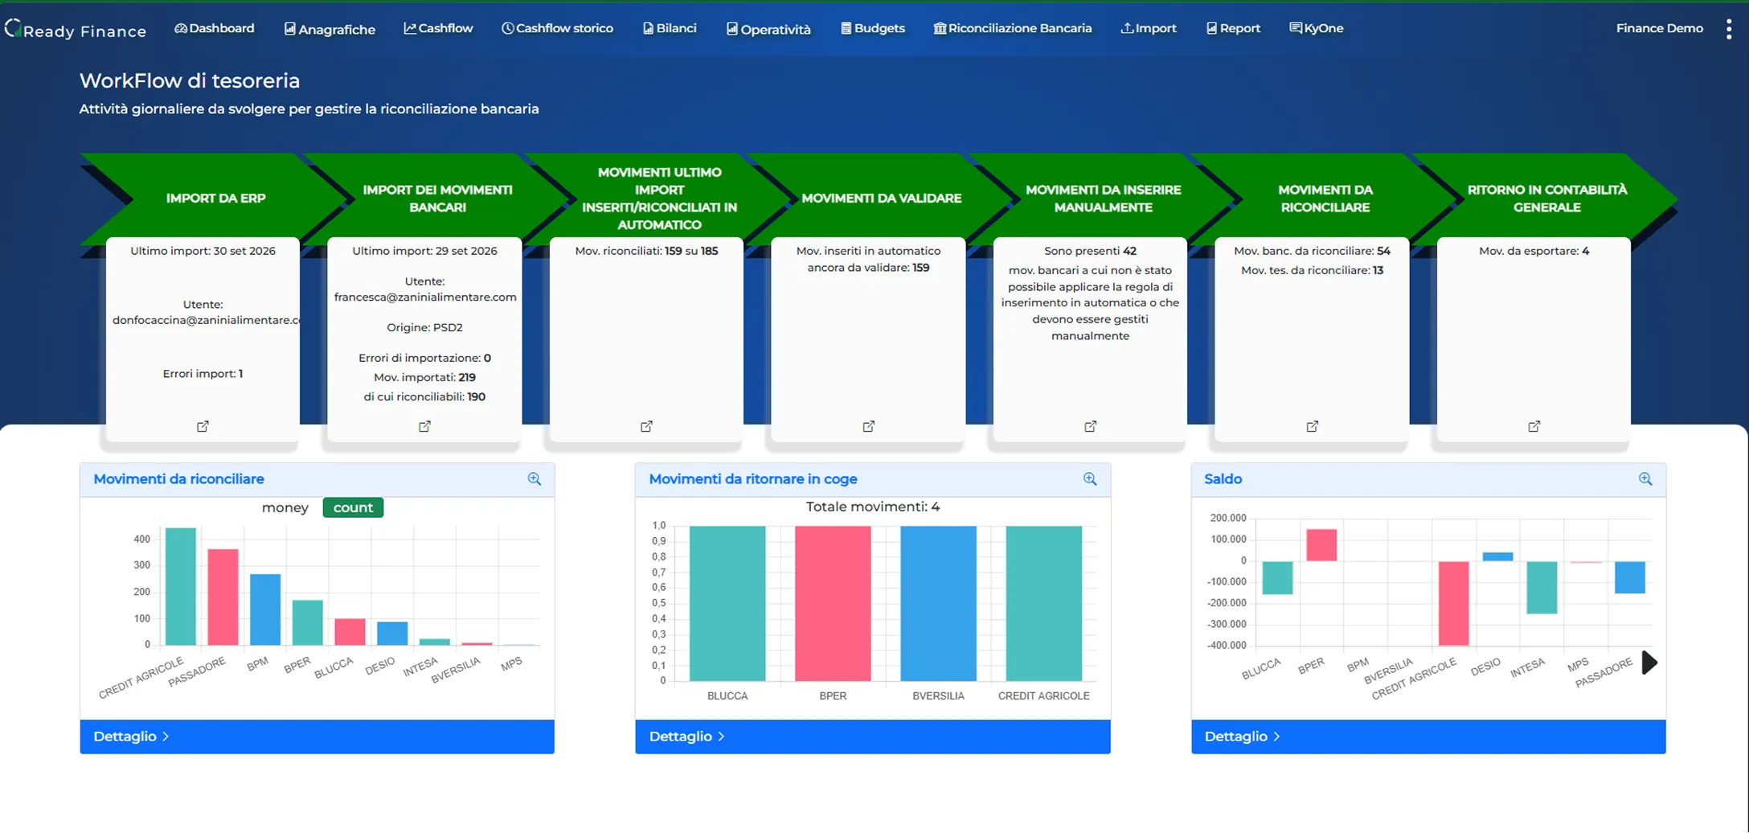
Task: Open the Import menu
Action: (x=1149, y=28)
